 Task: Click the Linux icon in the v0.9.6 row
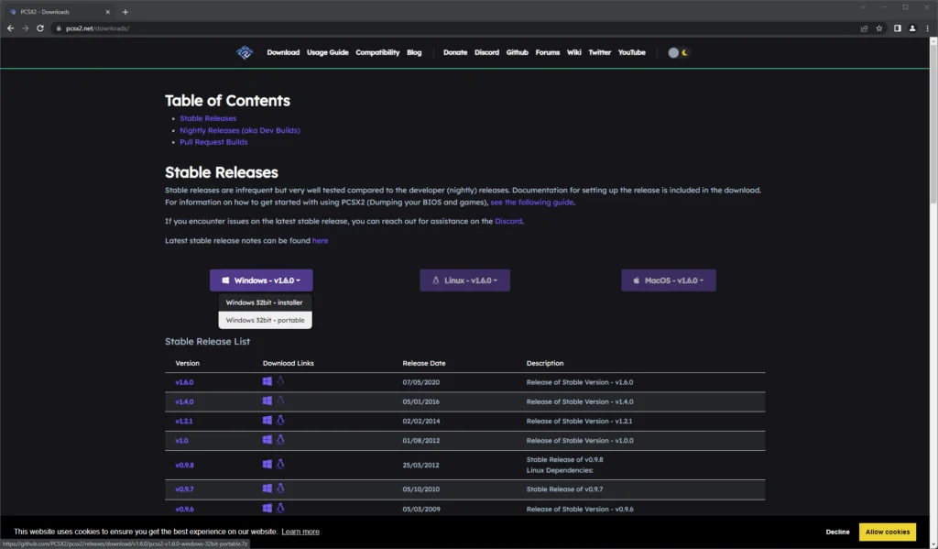pyautogui.click(x=280, y=509)
